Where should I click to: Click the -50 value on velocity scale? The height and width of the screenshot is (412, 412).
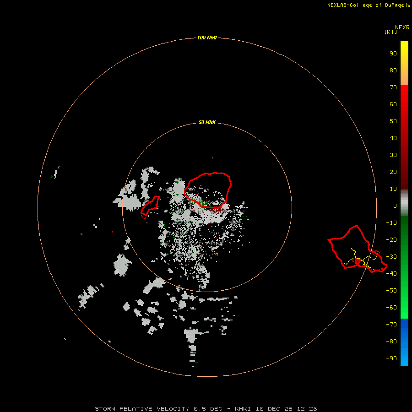point(391,291)
